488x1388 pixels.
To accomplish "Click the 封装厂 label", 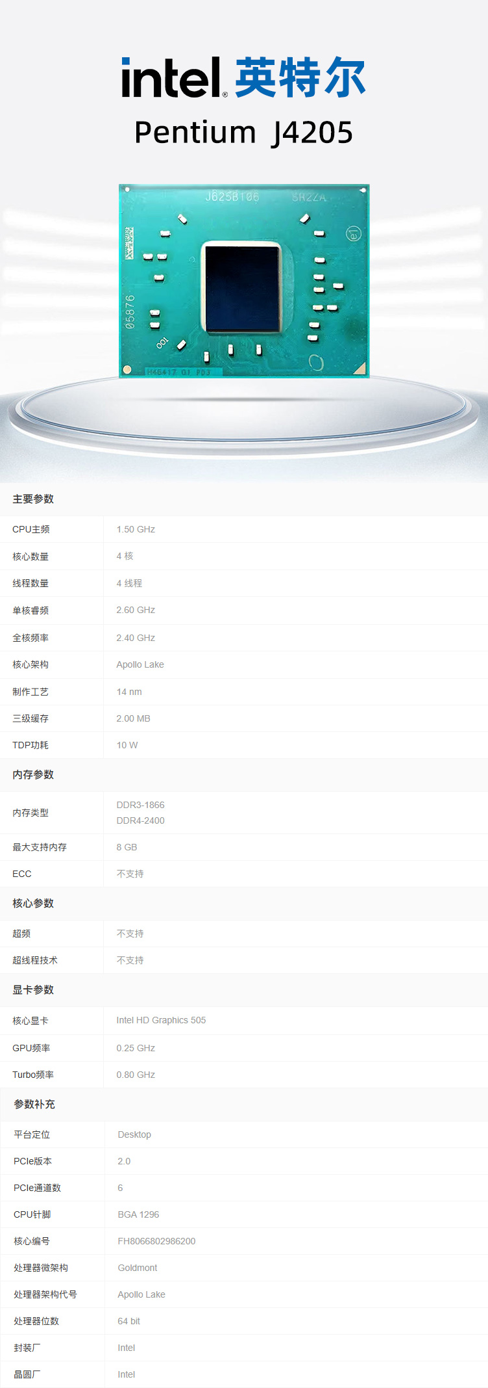I will point(27,1348).
